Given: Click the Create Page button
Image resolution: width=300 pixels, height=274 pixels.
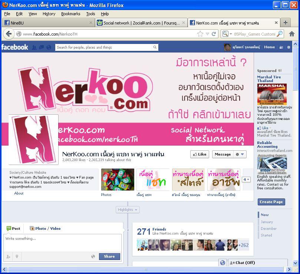Looking at the screenshot, I should coord(271,202).
